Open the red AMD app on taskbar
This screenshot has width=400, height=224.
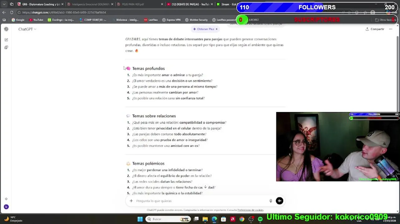[232, 219]
